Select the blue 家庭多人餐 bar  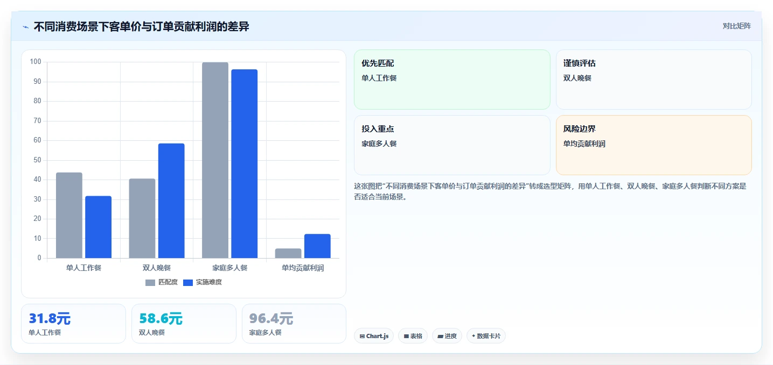tap(245, 163)
